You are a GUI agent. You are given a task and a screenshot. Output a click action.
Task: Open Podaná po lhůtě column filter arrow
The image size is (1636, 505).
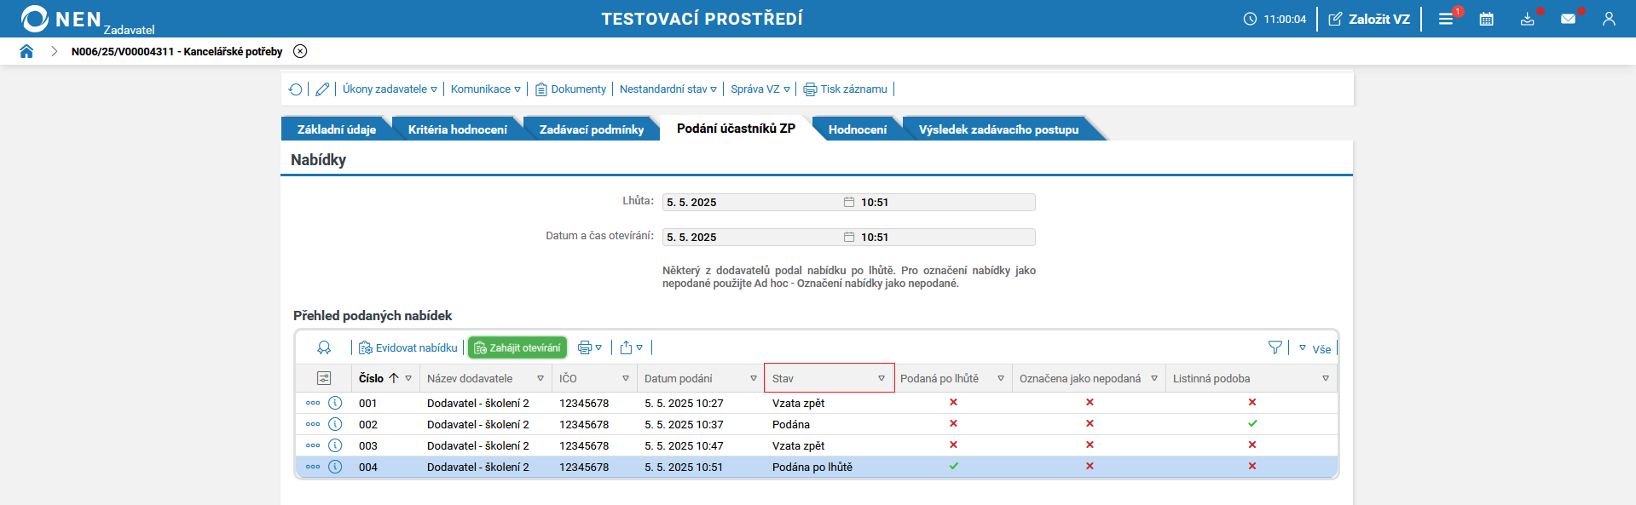[1001, 378]
